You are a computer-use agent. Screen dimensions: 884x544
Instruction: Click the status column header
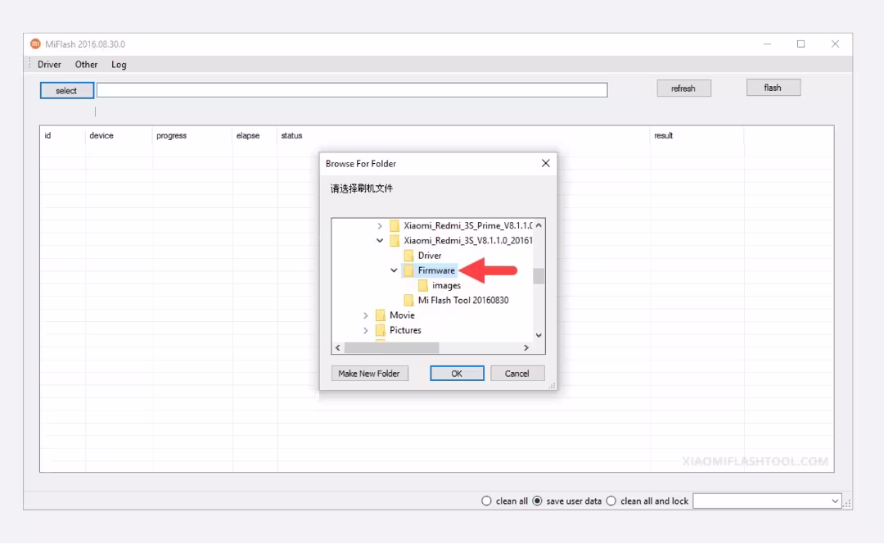click(291, 135)
